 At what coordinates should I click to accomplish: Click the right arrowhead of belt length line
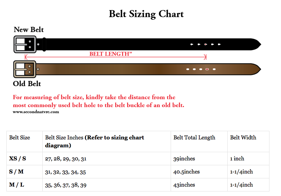[205, 57]
